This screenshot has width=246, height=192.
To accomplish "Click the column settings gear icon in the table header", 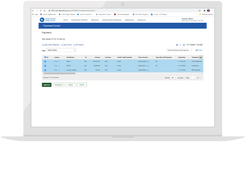I will [201, 57].
